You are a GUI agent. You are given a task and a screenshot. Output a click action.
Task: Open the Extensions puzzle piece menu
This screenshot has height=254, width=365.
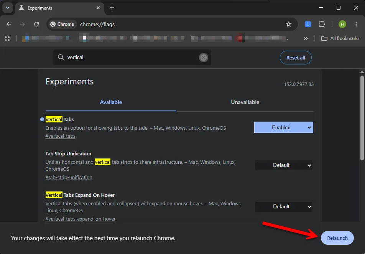pyautogui.click(x=322, y=24)
